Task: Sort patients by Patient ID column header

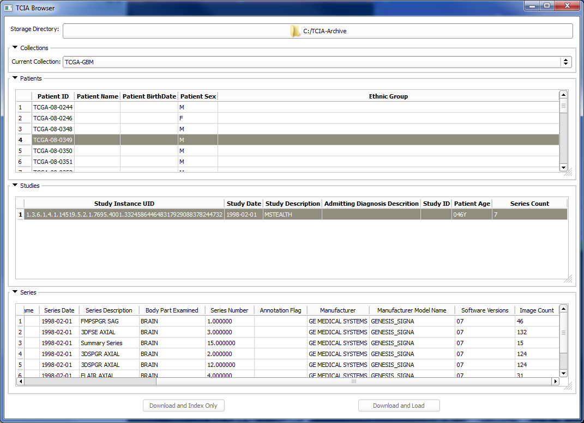Action: [53, 96]
